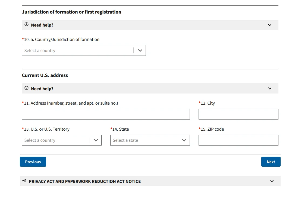Click the 10. a. Country/Jurisdiction of formation label
The width and height of the screenshot is (295, 200).
coord(61,40)
